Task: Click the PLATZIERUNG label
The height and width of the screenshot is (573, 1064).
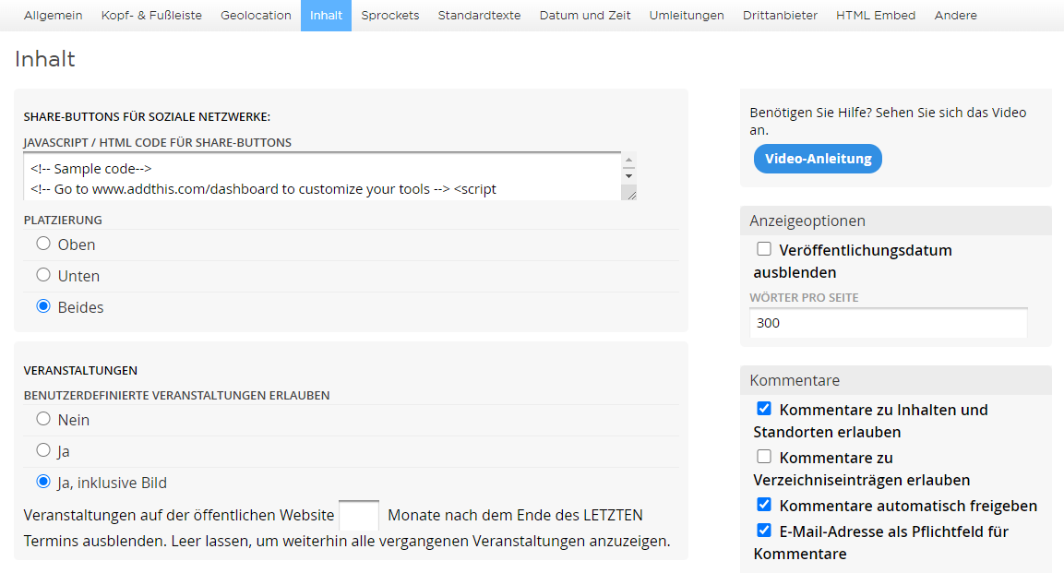Action: tap(63, 221)
